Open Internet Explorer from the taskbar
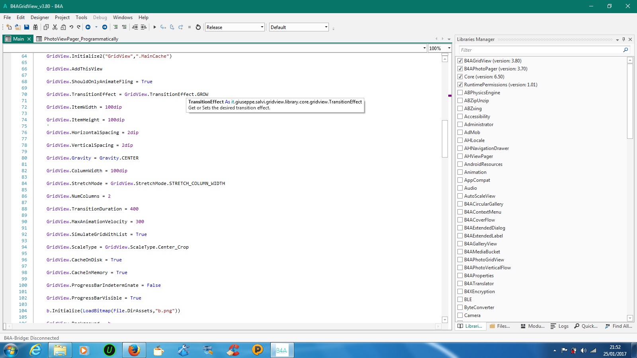The height and width of the screenshot is (358, 637). (x=35, y=350)
